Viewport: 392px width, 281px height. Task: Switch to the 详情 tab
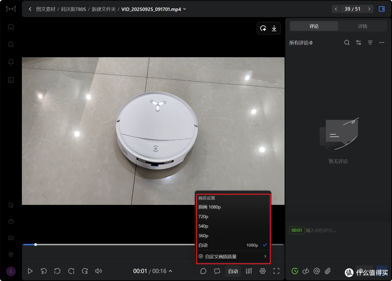363,26
